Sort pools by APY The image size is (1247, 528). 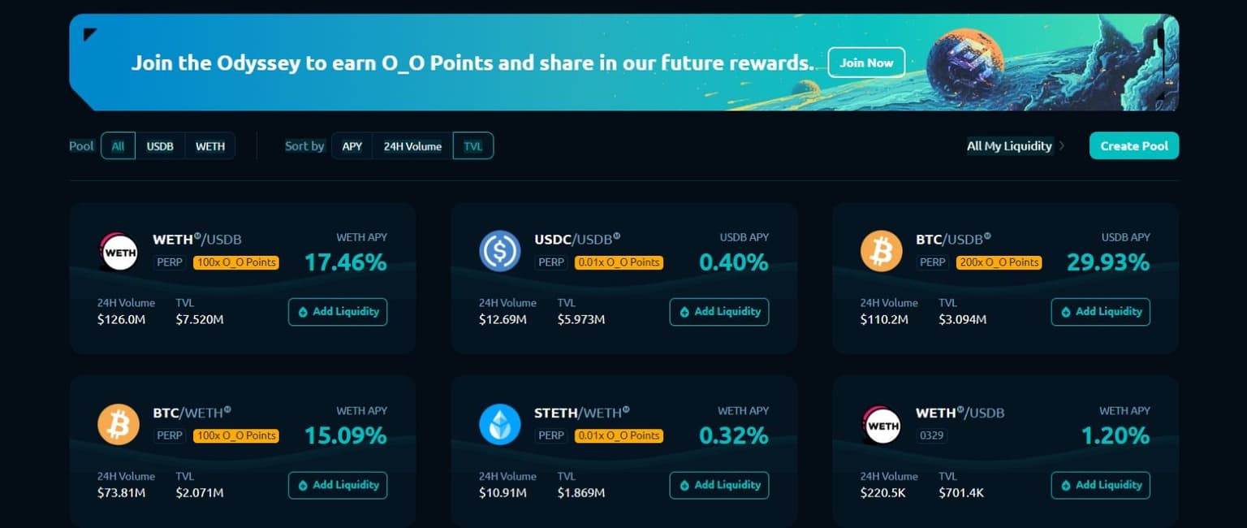coord(352,146)
